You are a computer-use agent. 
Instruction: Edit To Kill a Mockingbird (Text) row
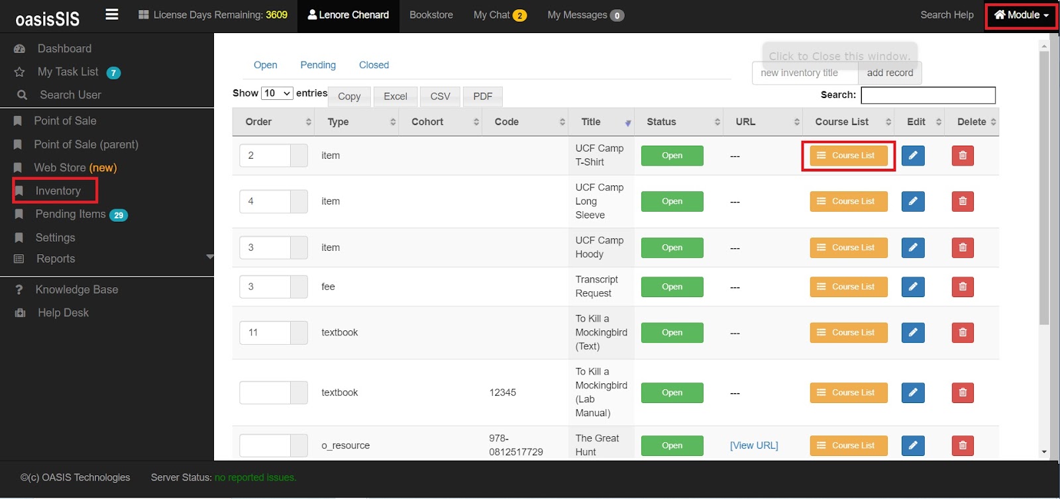tap(913, 332)
